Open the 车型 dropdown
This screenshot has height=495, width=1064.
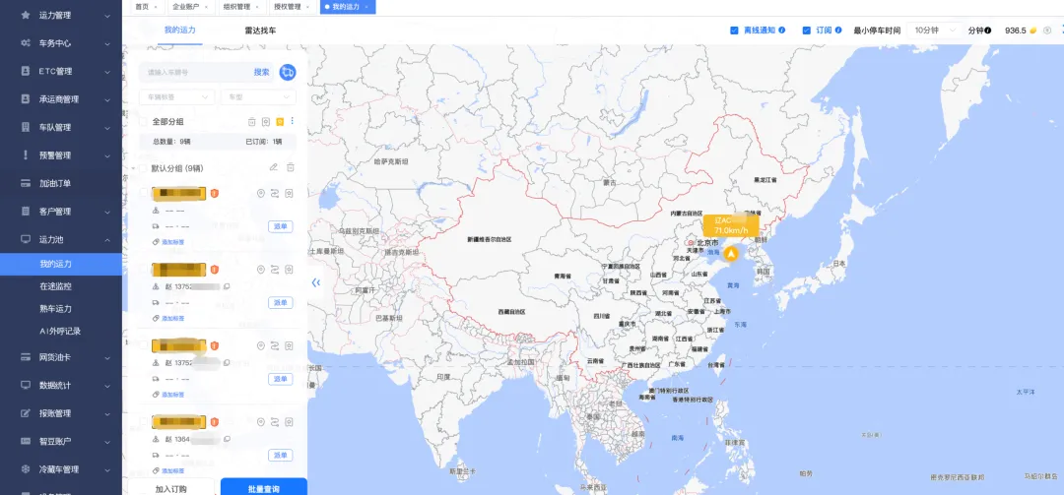coord(258,97)
